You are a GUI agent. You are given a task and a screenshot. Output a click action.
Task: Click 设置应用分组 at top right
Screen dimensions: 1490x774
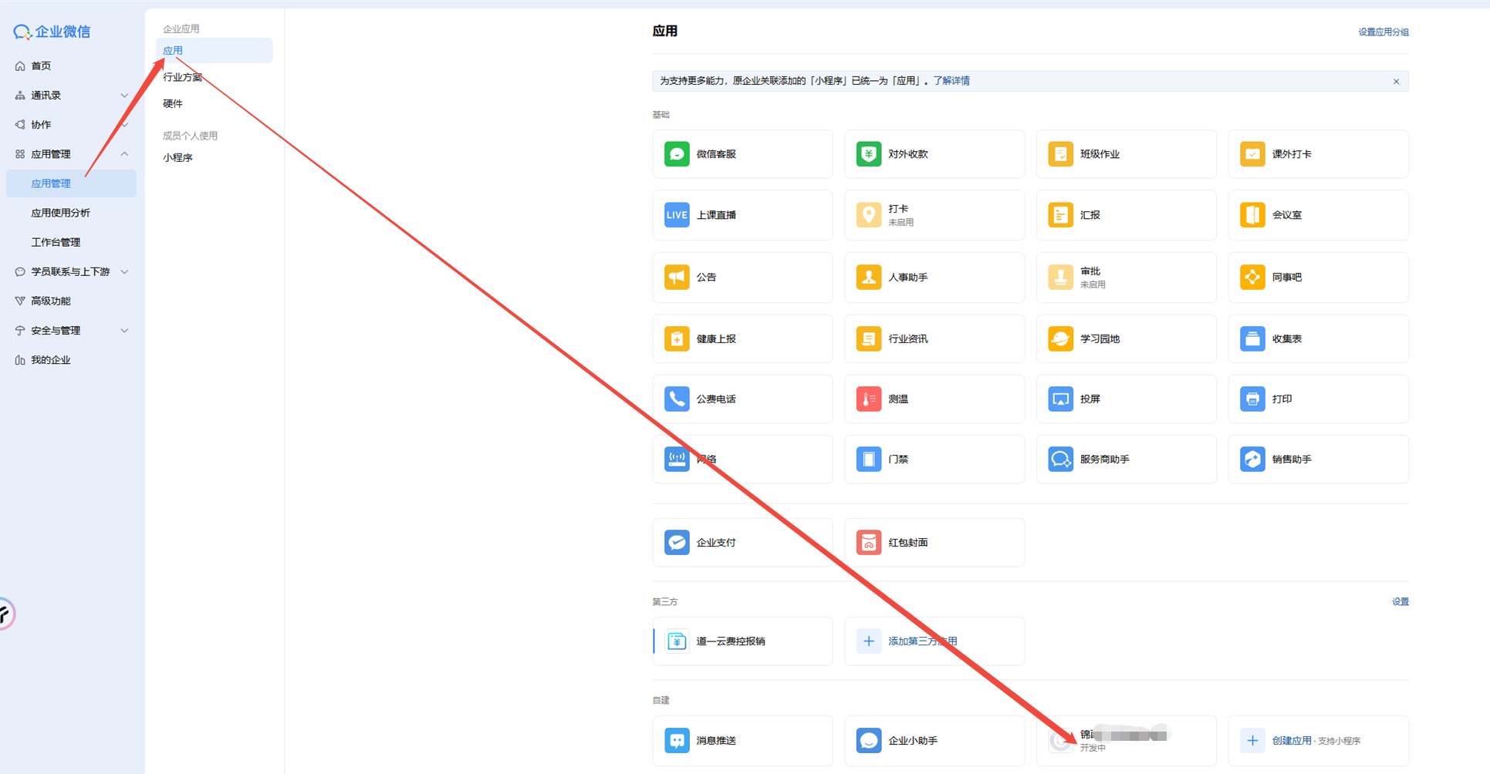(1383, 32)
